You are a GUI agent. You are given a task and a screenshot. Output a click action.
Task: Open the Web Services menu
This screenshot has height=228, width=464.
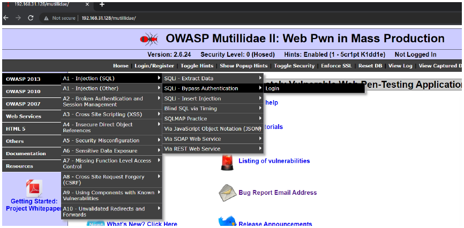click(x=32, y=116)
